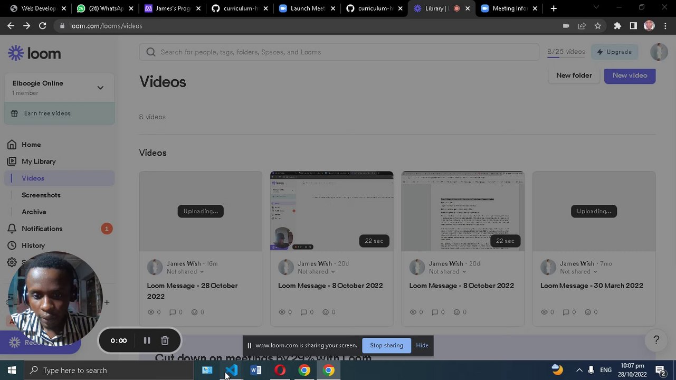Click the Notifications bell icon
This screenshot has height=380, width=676.
[x=12, y=229]
